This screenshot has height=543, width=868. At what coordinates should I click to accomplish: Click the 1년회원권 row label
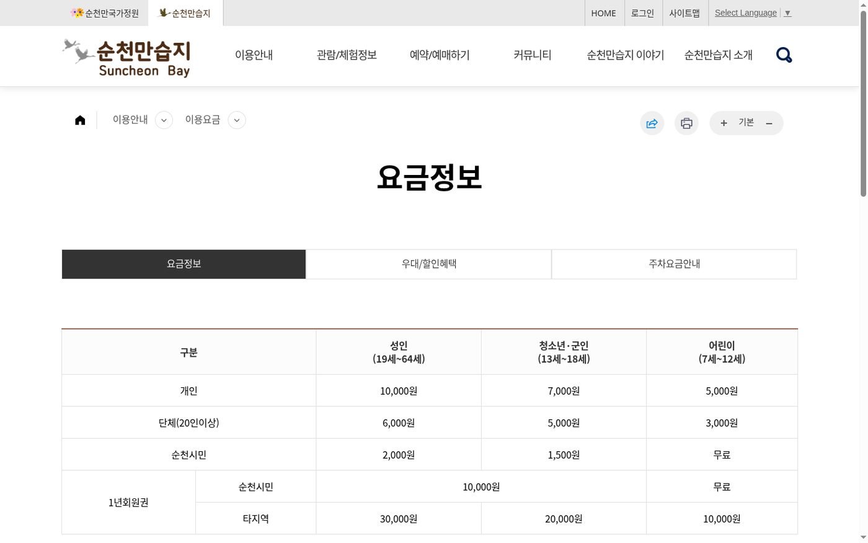point(128,503)
